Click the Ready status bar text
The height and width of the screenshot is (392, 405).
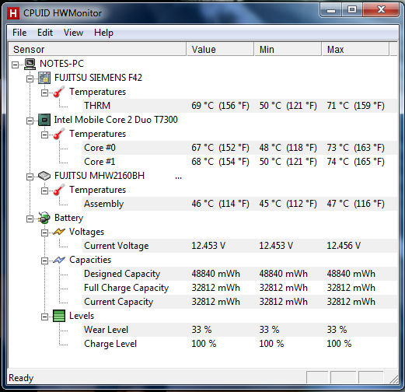pyautogui.click(x=21, y=378)
